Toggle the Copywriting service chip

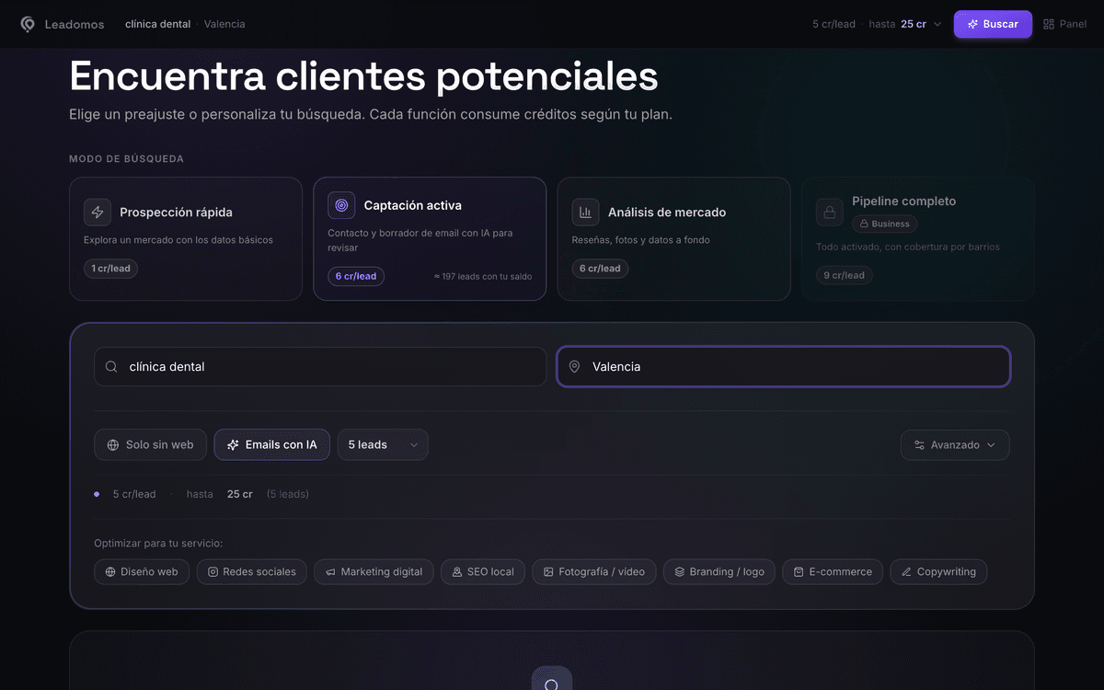click(938, 571)
